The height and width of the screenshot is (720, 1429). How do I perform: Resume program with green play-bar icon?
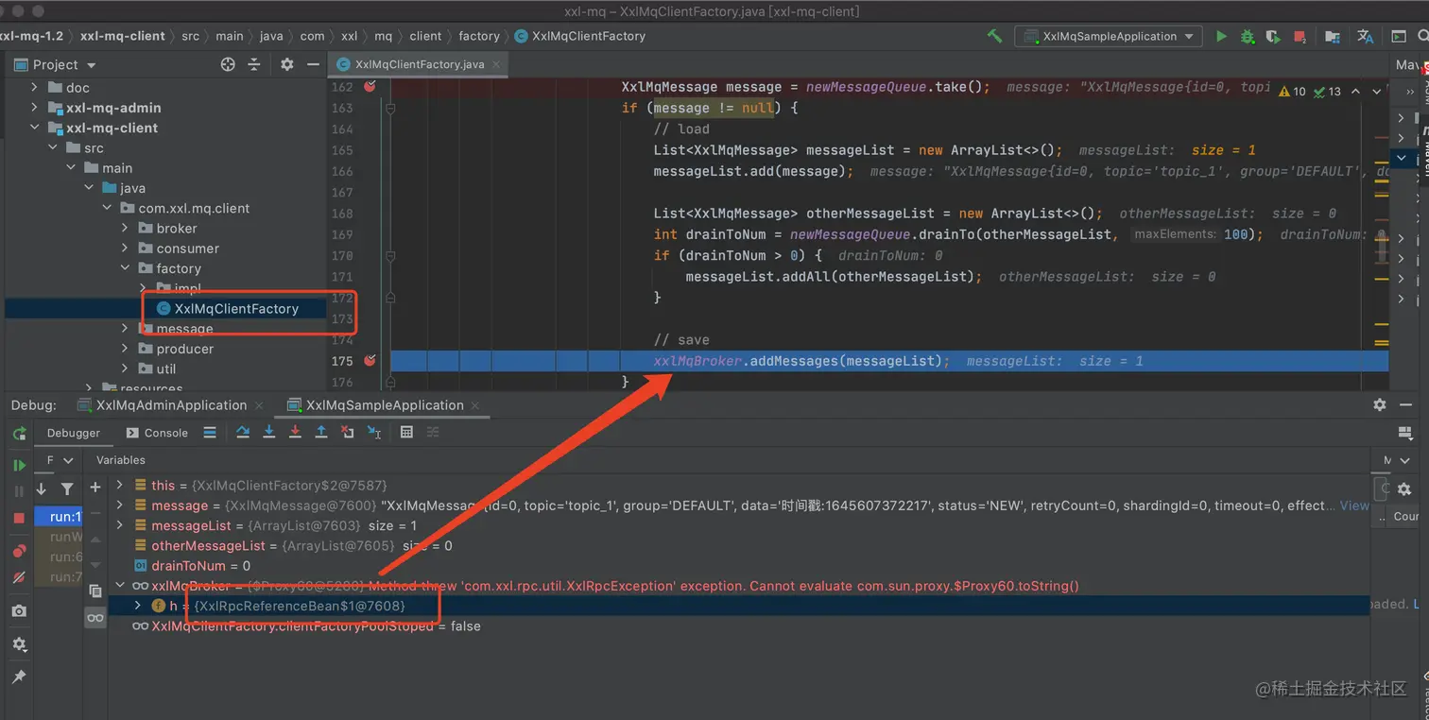pos(19,466)
